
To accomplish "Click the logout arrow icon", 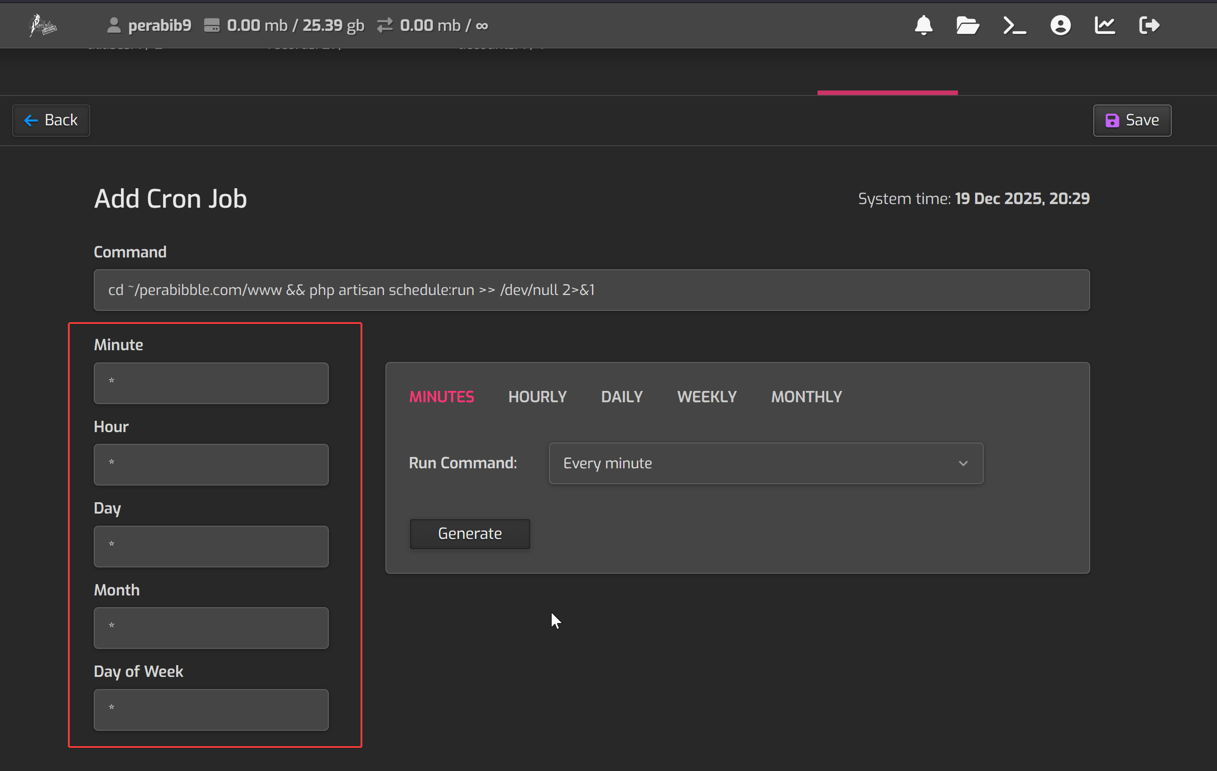I will 1149,25.
